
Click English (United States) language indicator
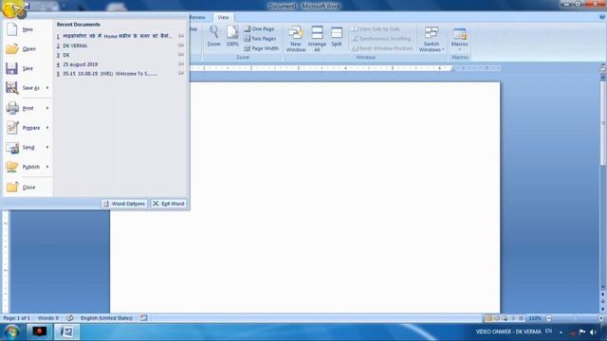click(x=106, y=318)
